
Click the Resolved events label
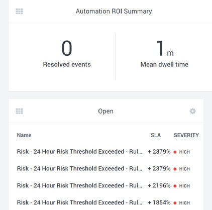click(67, 64)
